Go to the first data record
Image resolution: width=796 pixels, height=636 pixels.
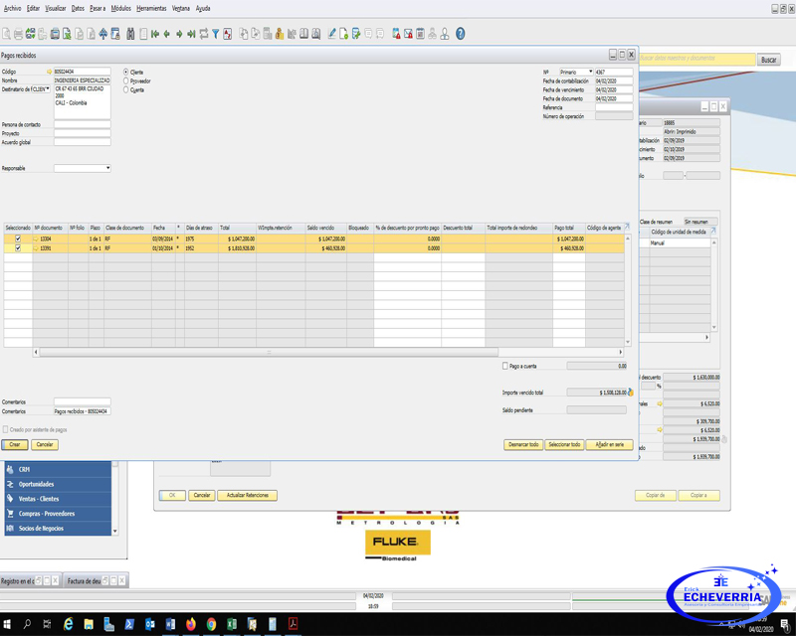155,34
